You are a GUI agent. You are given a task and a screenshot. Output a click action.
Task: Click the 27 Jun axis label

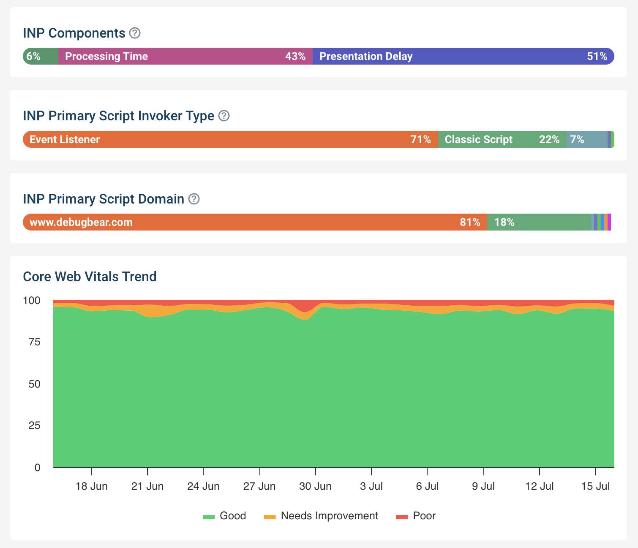point(259,486)
